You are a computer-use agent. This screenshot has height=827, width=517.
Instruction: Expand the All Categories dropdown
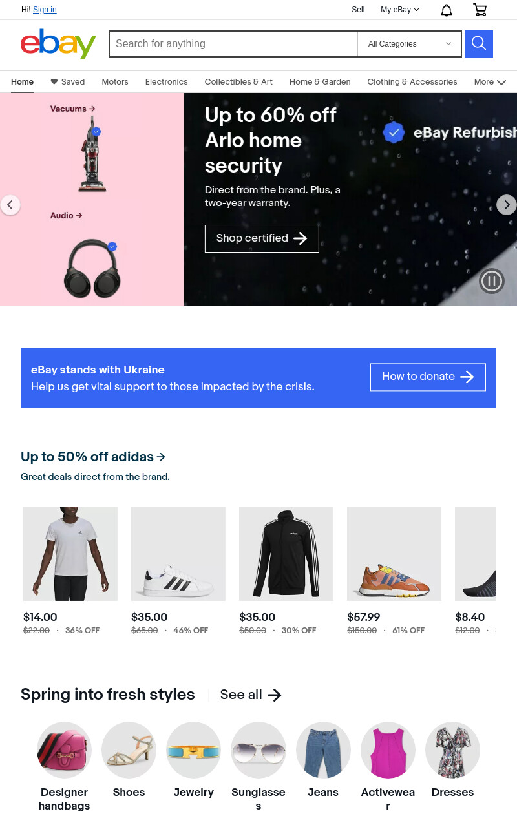(x=410, y=44)
